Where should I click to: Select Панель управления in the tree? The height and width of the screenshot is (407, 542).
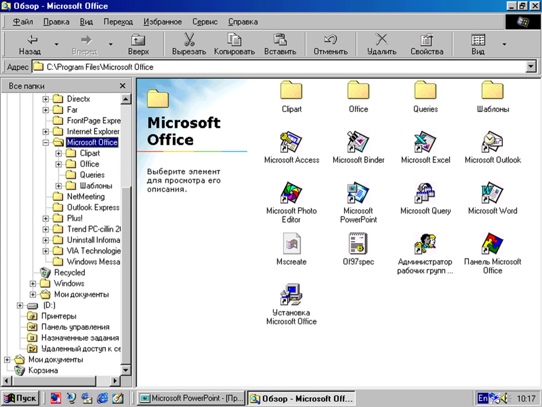(x=75, y=327)
